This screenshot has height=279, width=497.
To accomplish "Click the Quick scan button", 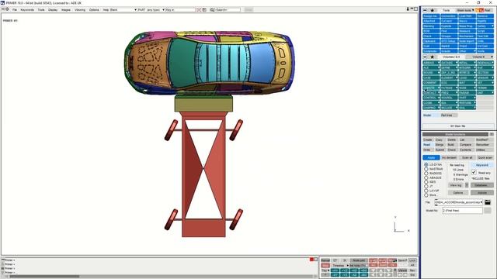I will [x=485, y=157].
